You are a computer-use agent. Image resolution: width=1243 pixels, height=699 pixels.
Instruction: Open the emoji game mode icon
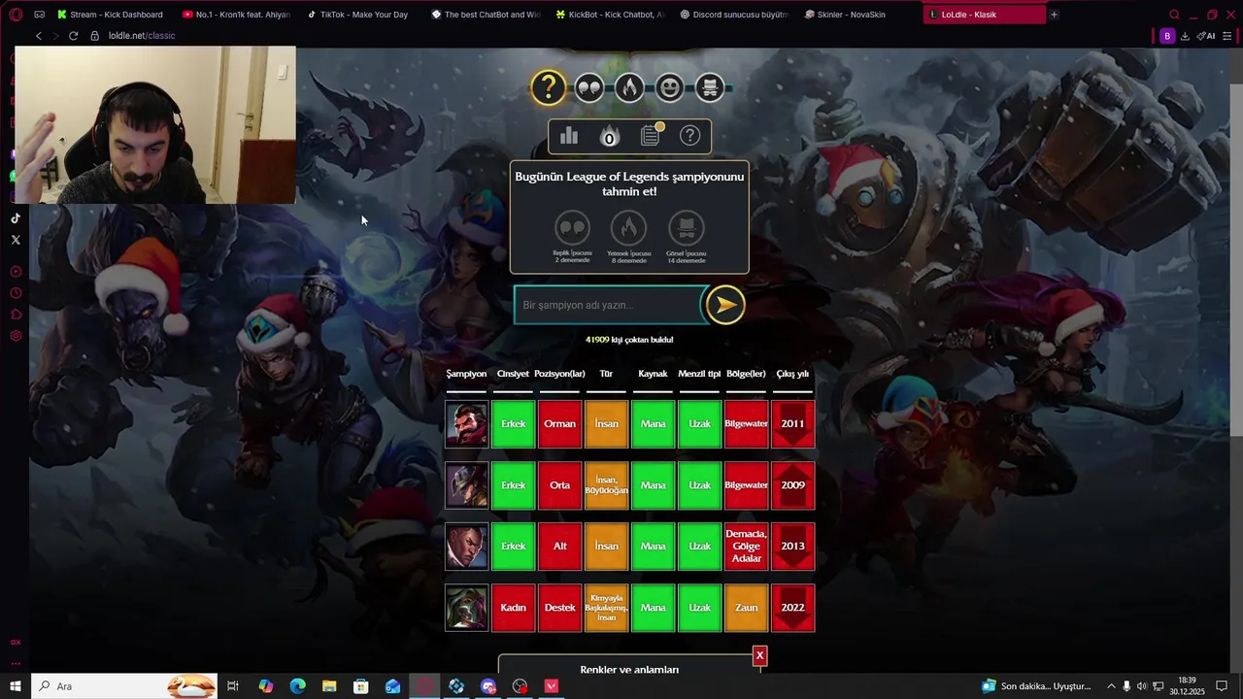click(x=669, y=88)
